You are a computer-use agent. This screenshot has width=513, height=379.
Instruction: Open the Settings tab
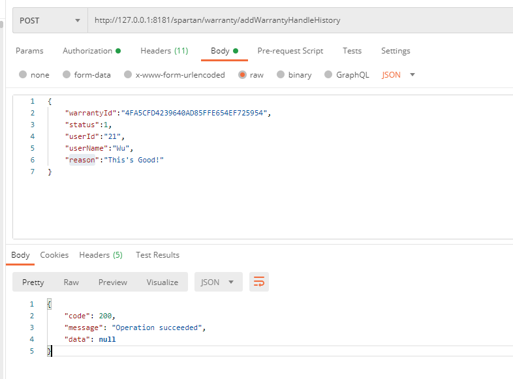tap(396, 51)
